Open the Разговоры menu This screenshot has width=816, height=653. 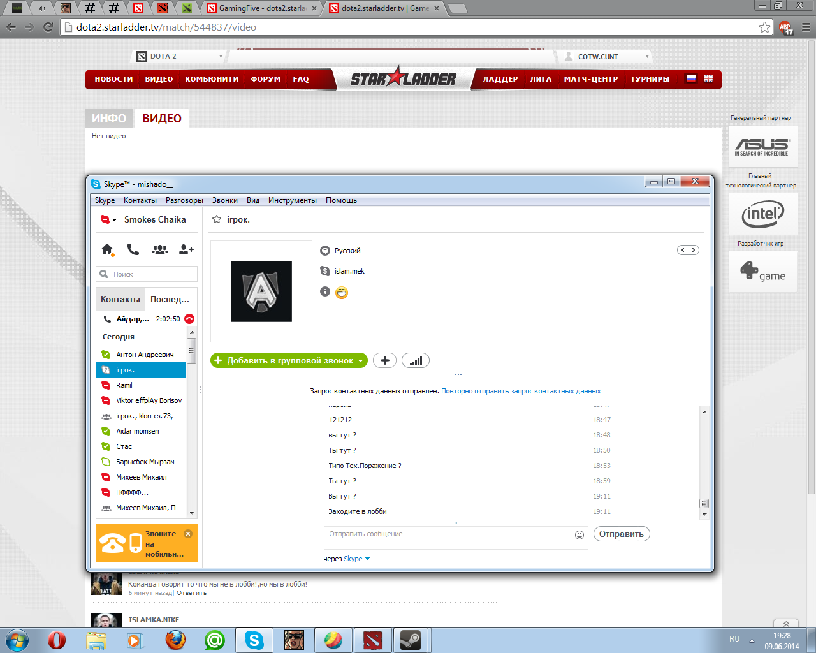tap(184, 200)
